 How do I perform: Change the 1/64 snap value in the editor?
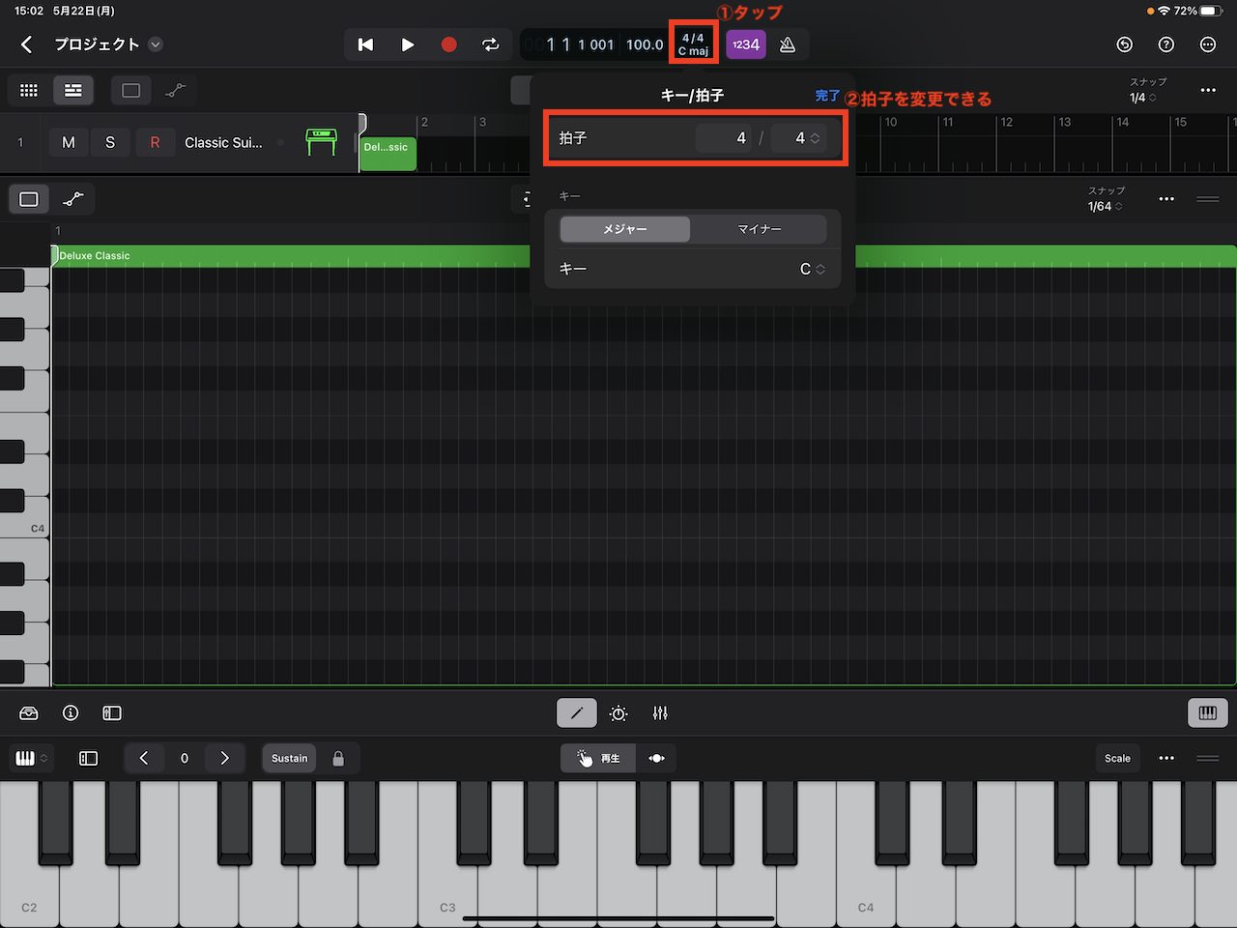tap(1105, 207)
